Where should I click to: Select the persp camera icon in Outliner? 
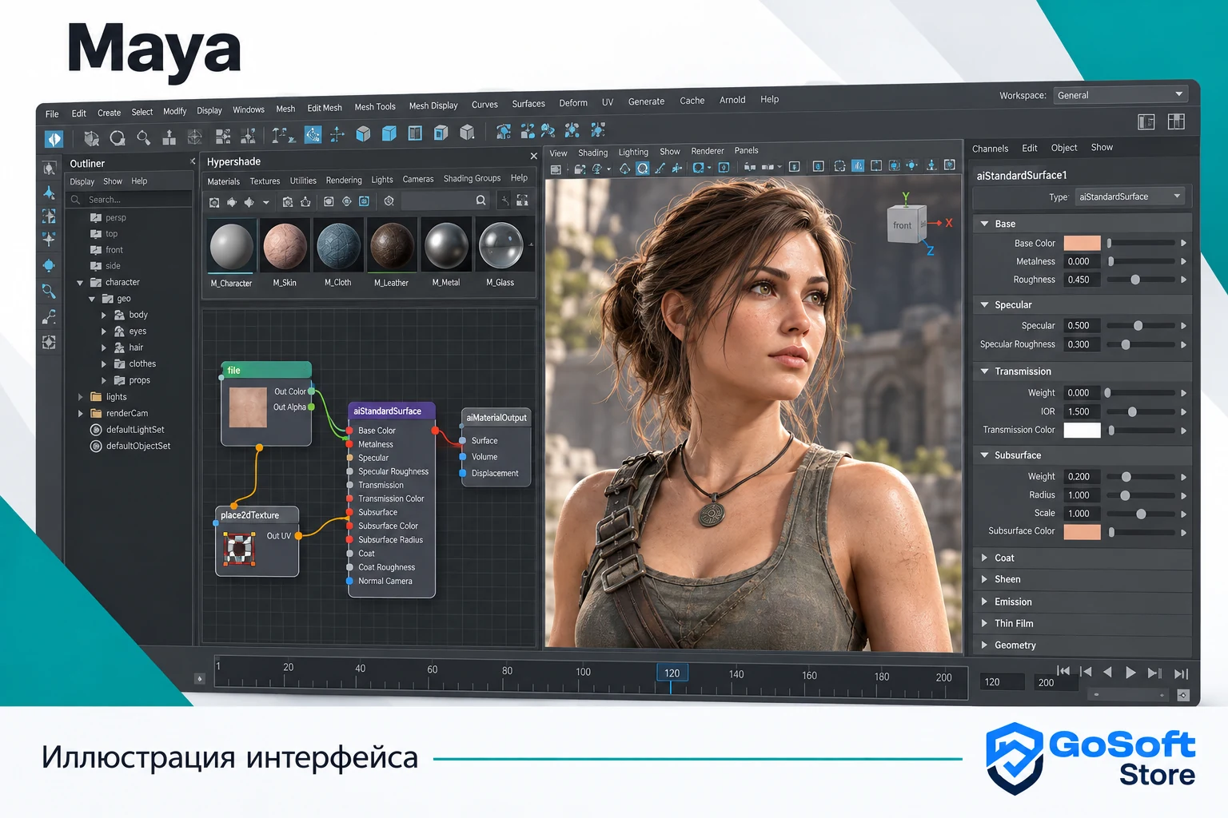[96, 217]
